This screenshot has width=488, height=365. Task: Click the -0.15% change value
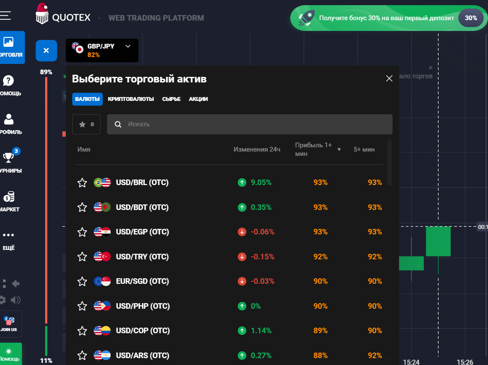click(262, 257)
